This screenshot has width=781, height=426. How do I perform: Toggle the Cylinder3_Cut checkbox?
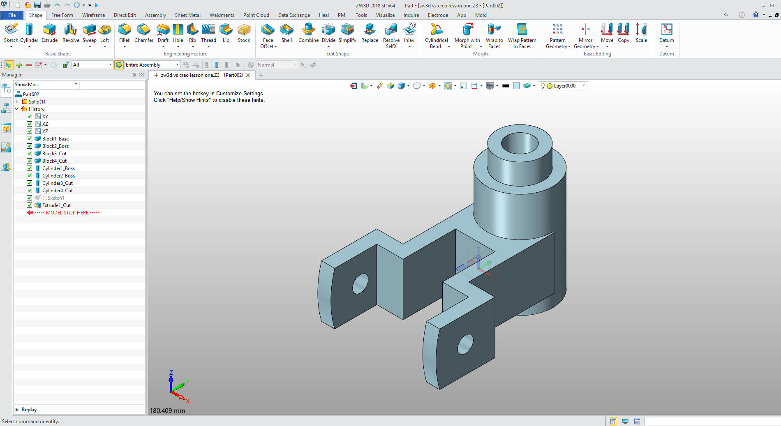30,183
